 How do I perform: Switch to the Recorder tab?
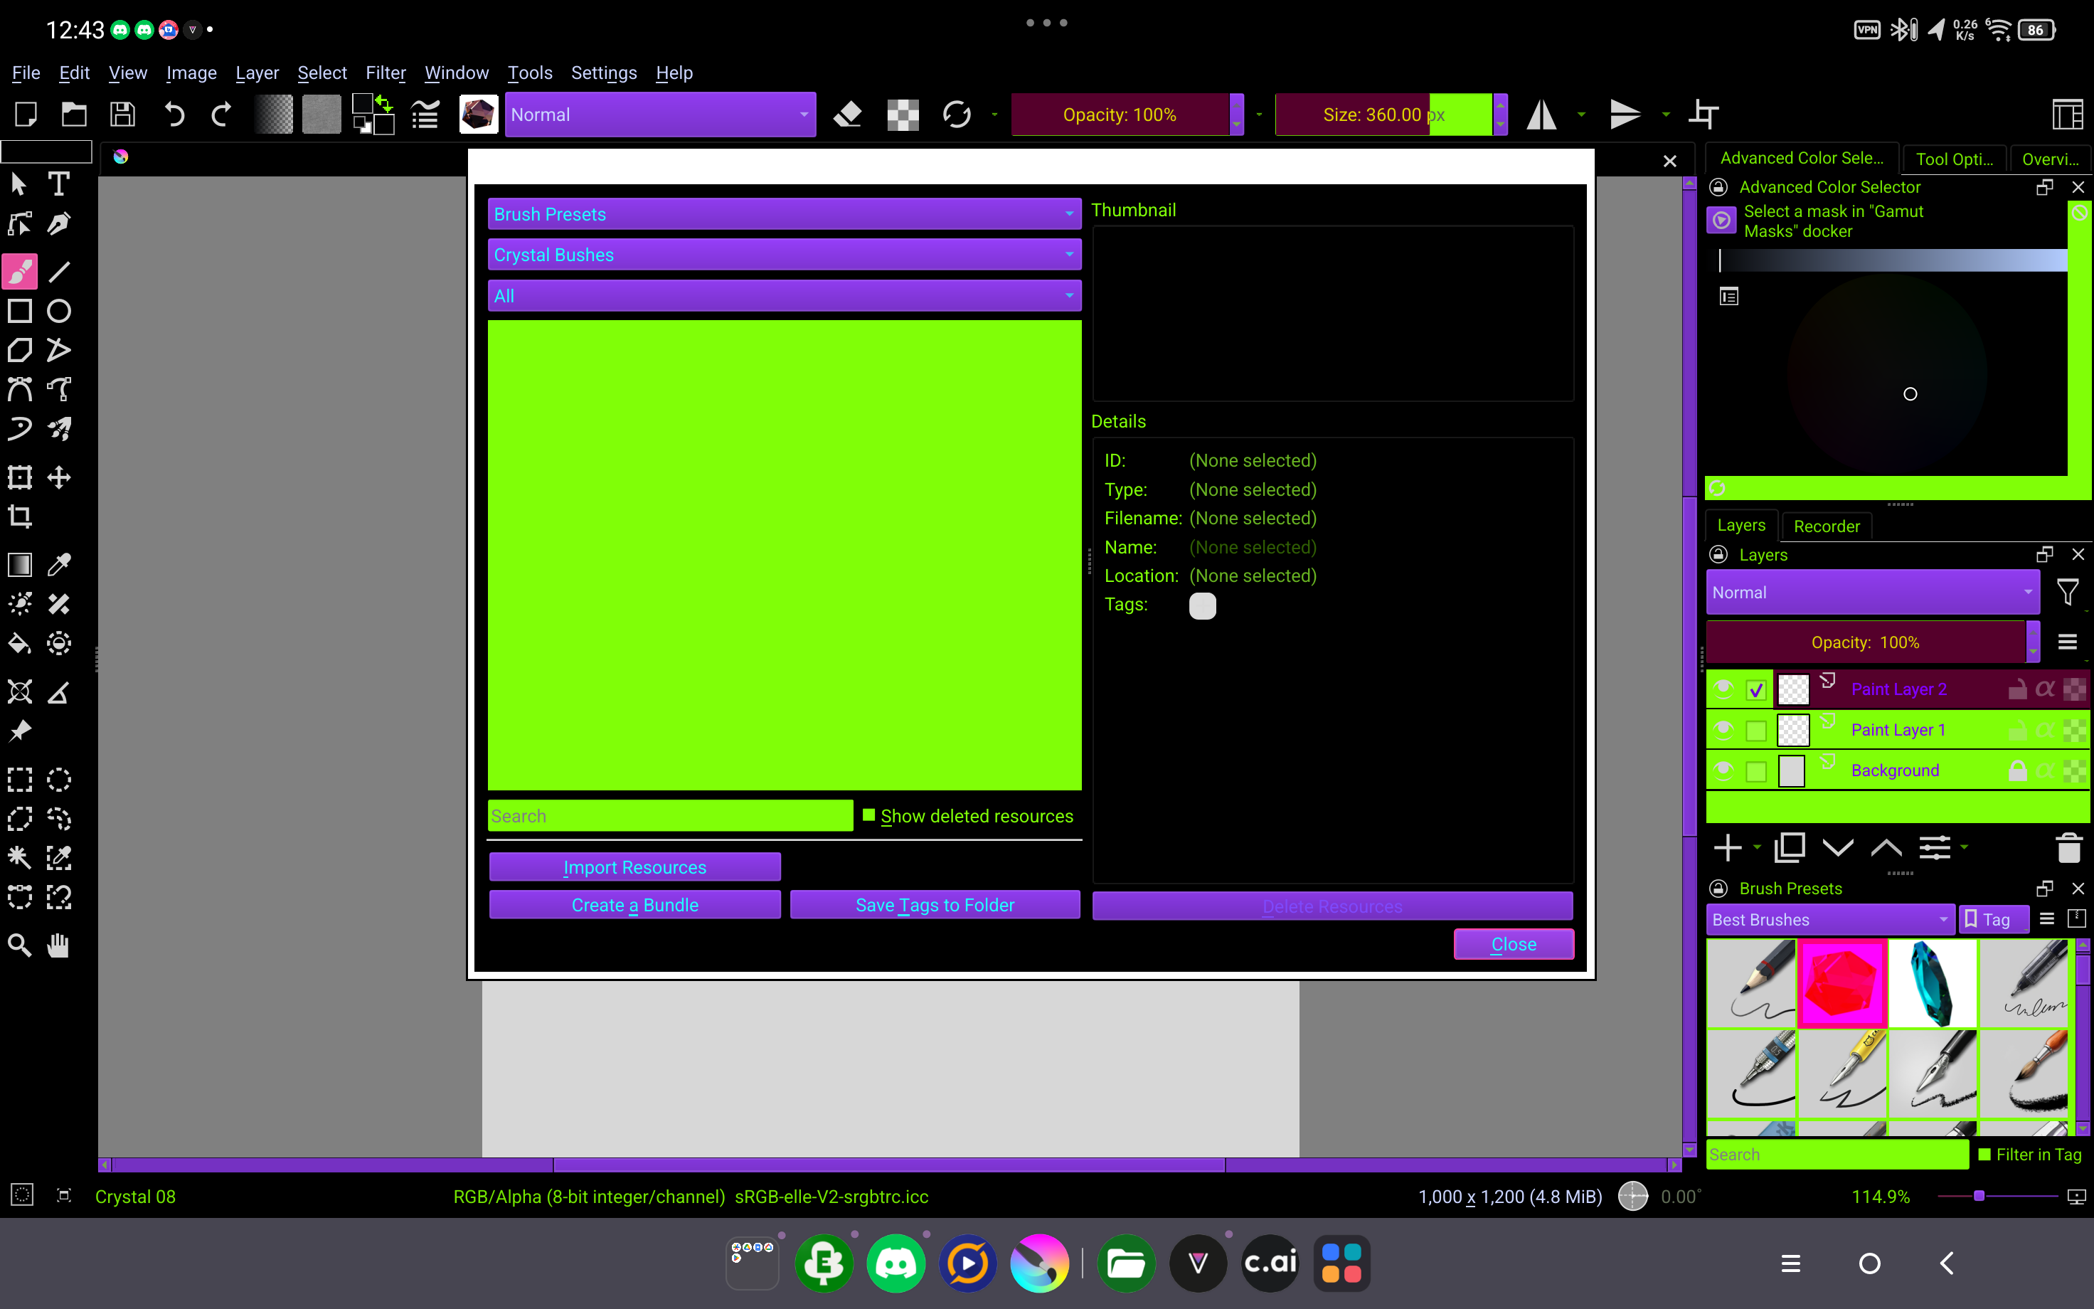click(x=1826, y=526)
